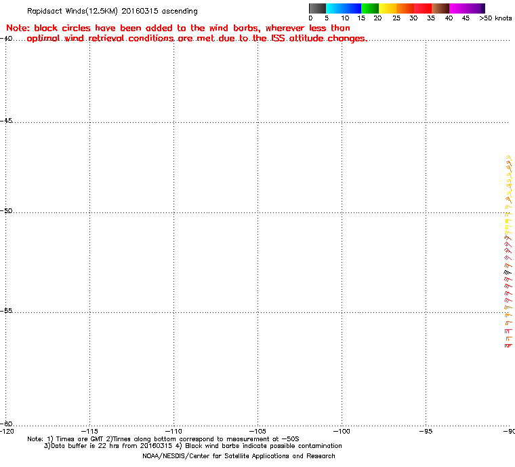Click the '-100' longitude axis label

(342, 431)
